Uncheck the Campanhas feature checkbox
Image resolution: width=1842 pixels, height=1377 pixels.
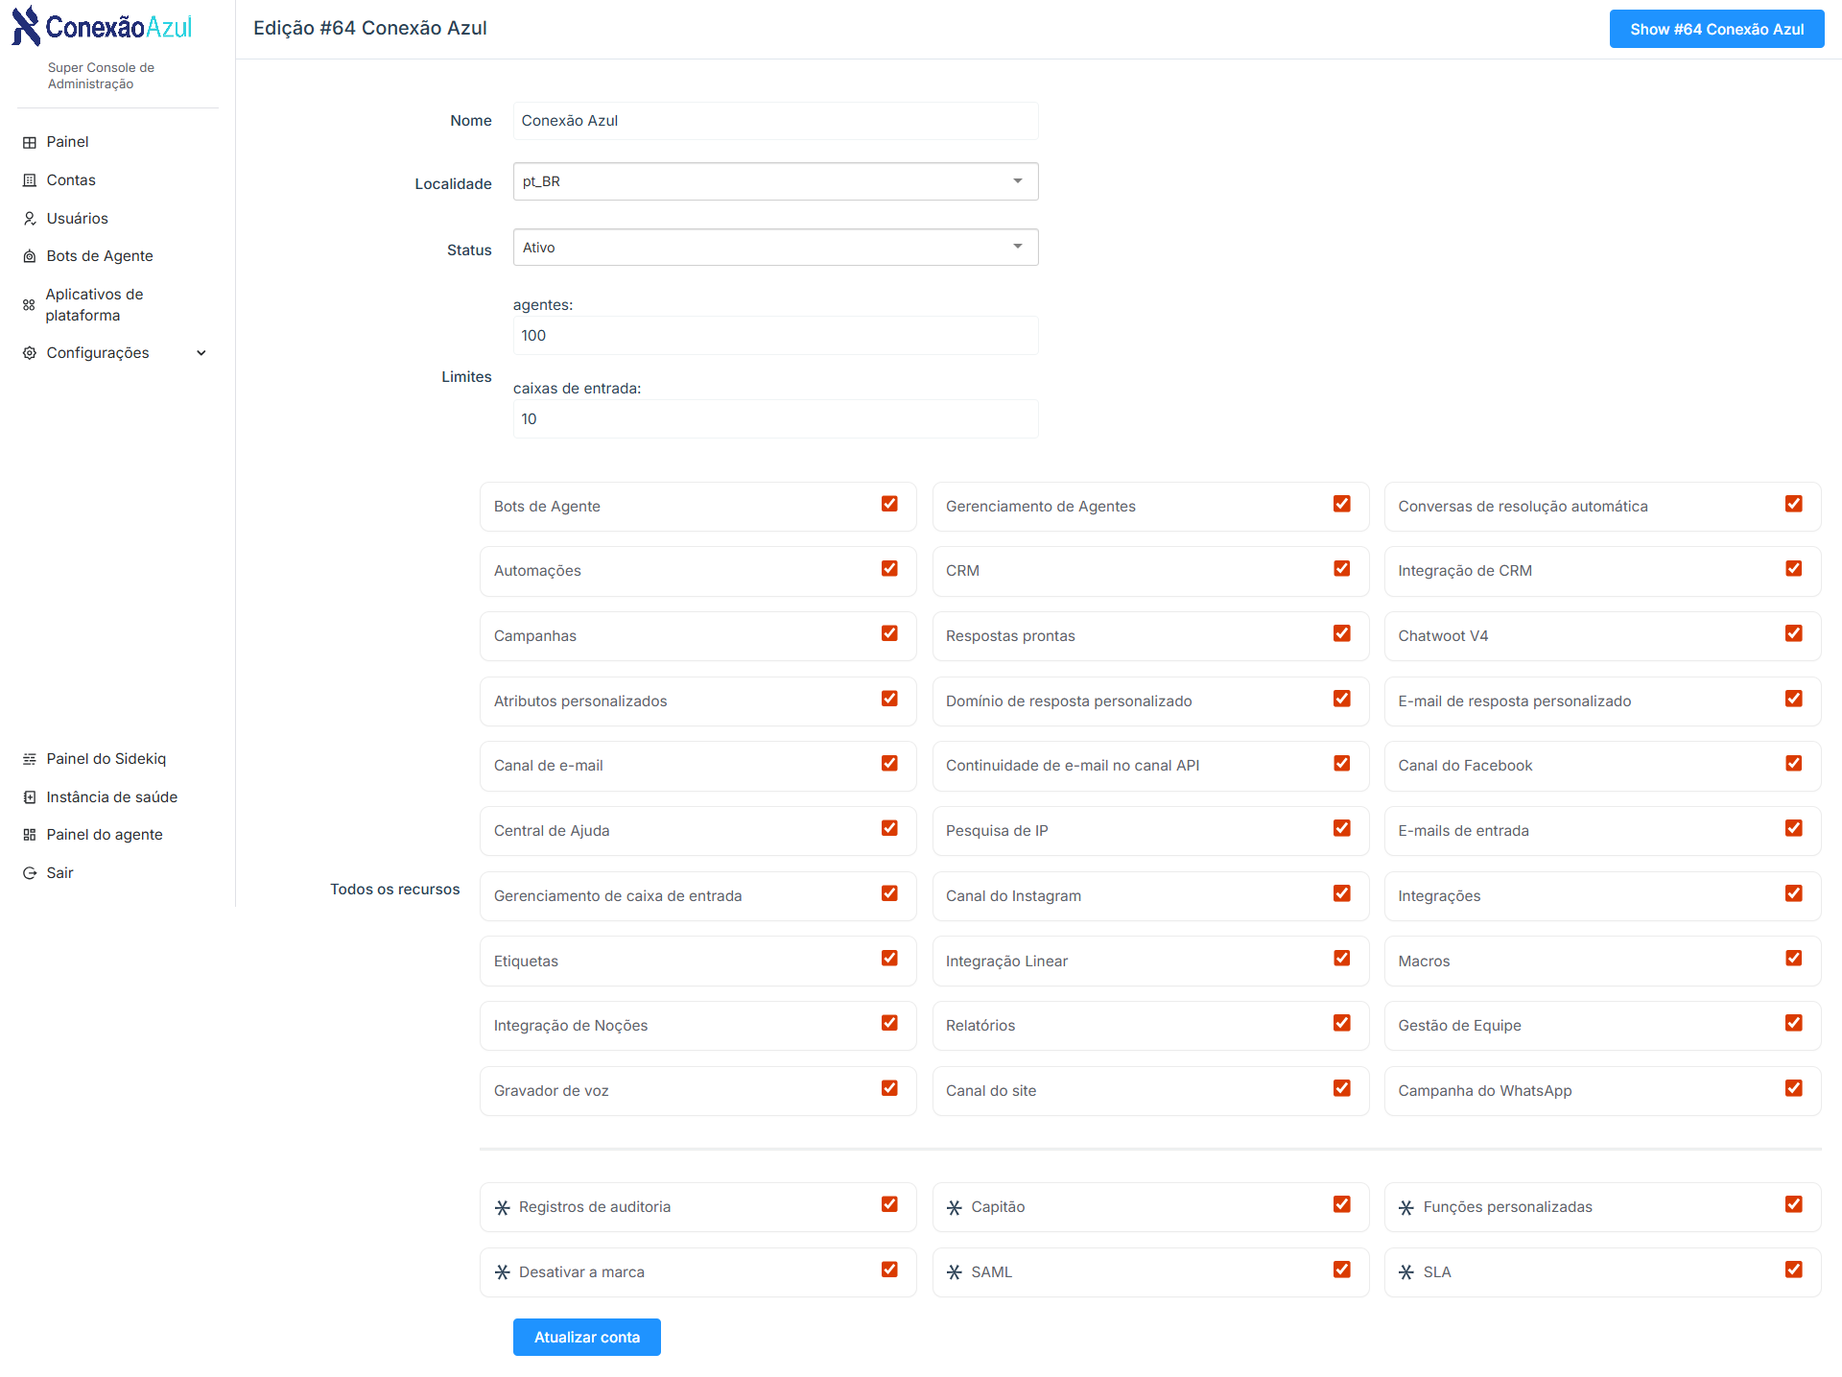[x=889, y=633]
